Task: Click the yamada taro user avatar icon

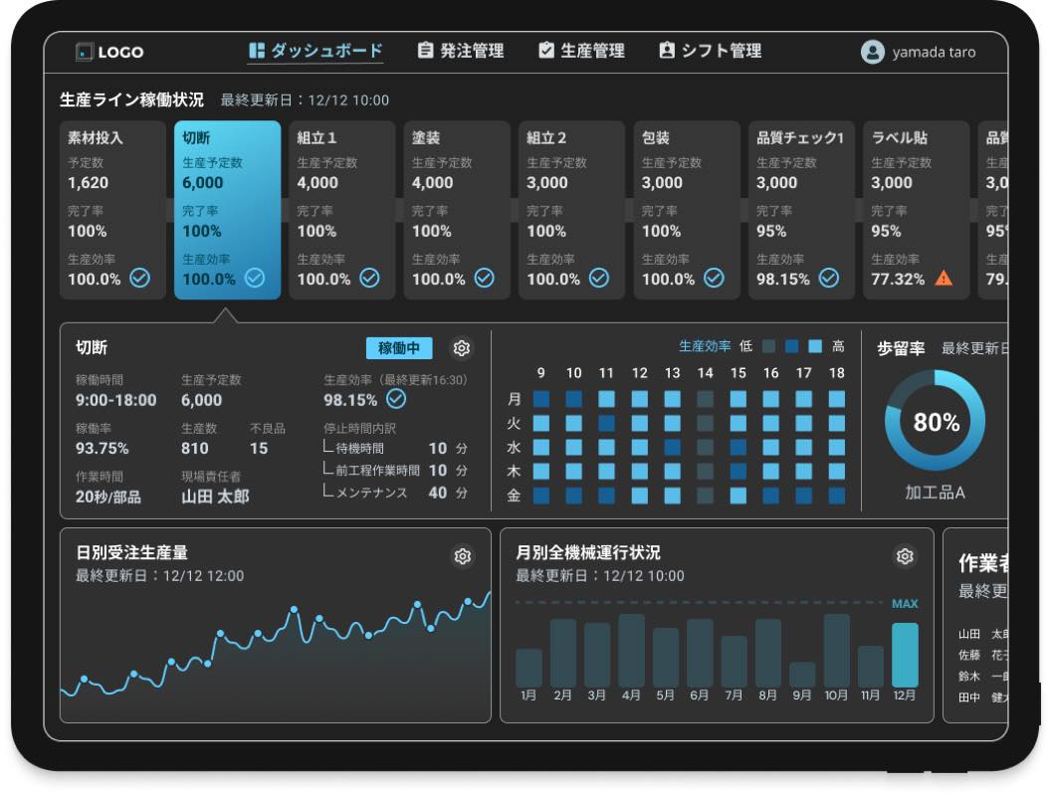Action: (872, 52)
